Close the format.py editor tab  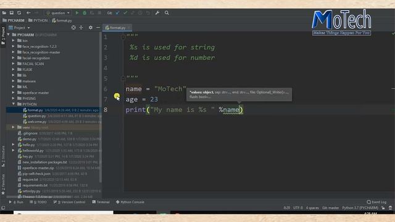129,28
